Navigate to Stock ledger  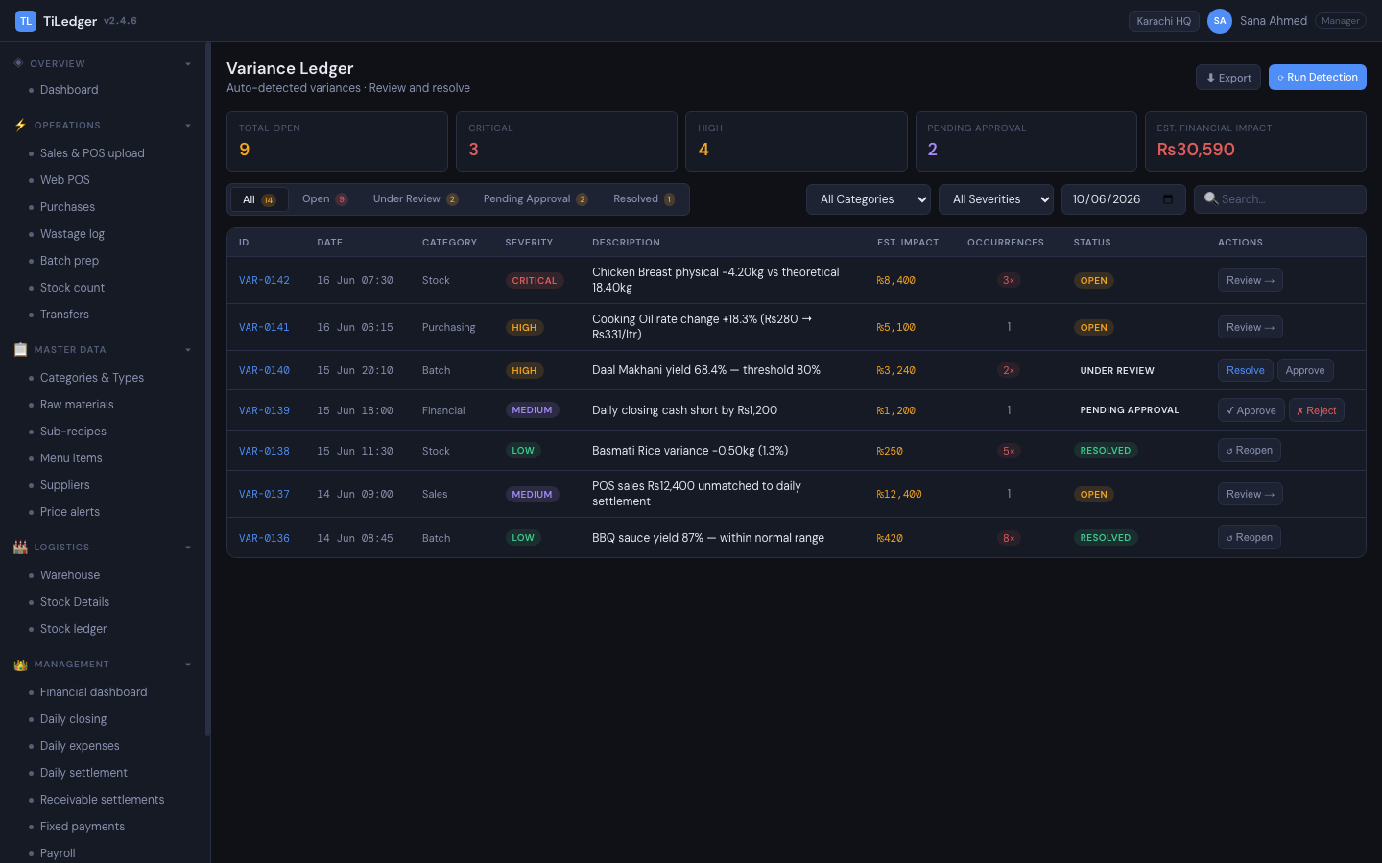coord(73,629)
